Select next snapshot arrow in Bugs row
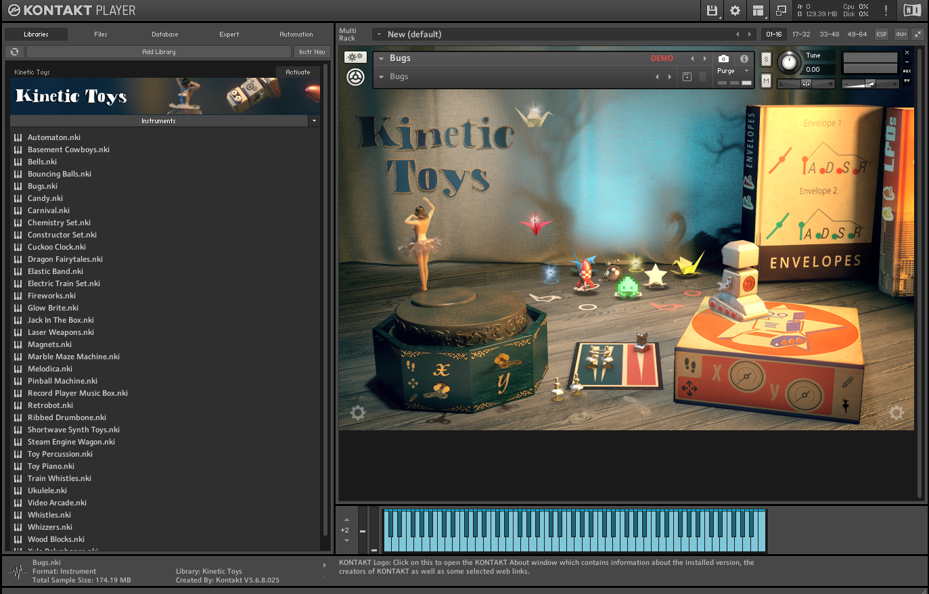 670,76
